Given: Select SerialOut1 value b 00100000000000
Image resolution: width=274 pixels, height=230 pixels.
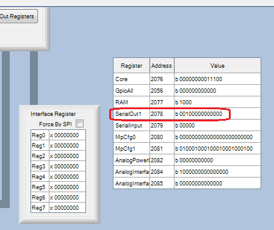Looking at the screenshot, I should [217, 113].
